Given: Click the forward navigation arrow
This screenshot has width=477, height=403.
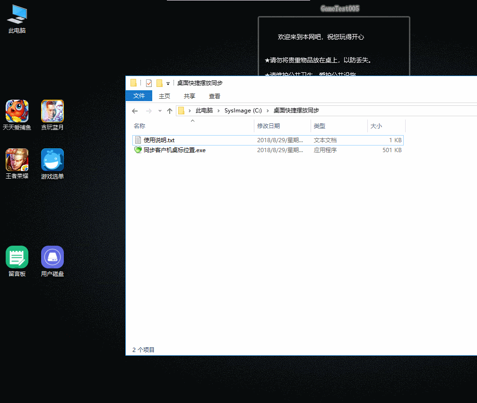Looking at the screenshot, I should coord(149,111).
